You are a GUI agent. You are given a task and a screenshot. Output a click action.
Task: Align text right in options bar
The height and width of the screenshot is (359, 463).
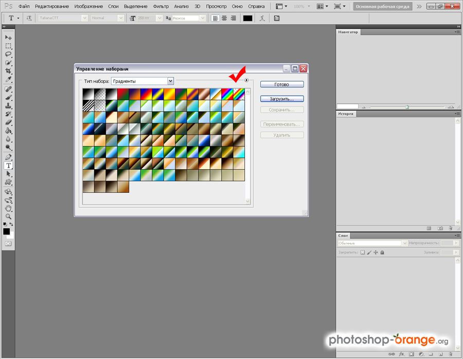click(x=233, y=19)
